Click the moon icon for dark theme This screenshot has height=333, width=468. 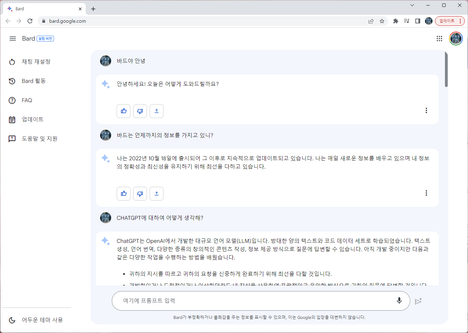tap(12, 320)
